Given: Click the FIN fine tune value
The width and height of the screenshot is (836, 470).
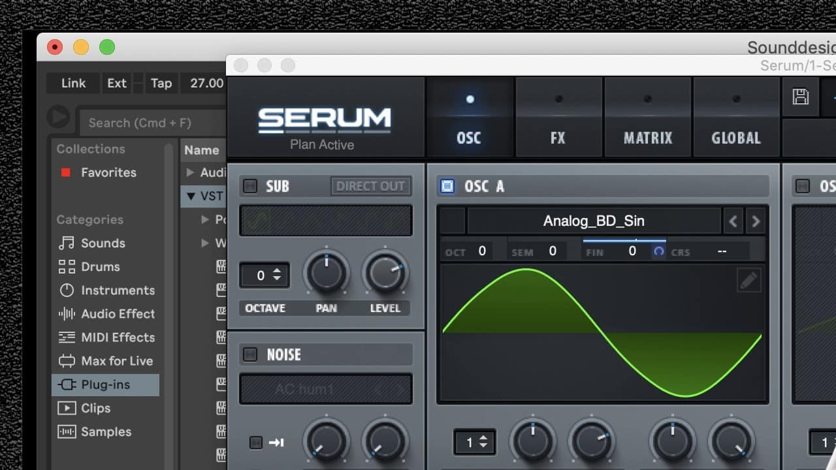Looking at the screenshot, I should click(x=632, y=251).
